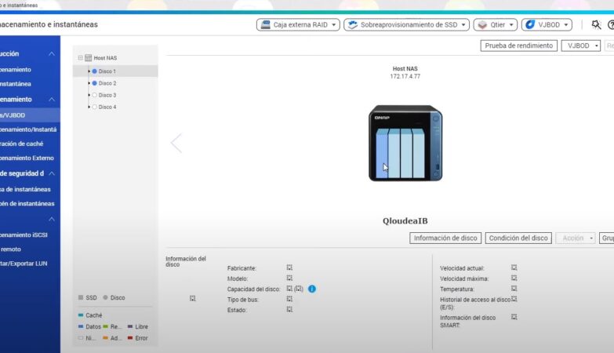
Task: Collapse the 'de seguridad d' sidebar section
Action: (51, 173)
